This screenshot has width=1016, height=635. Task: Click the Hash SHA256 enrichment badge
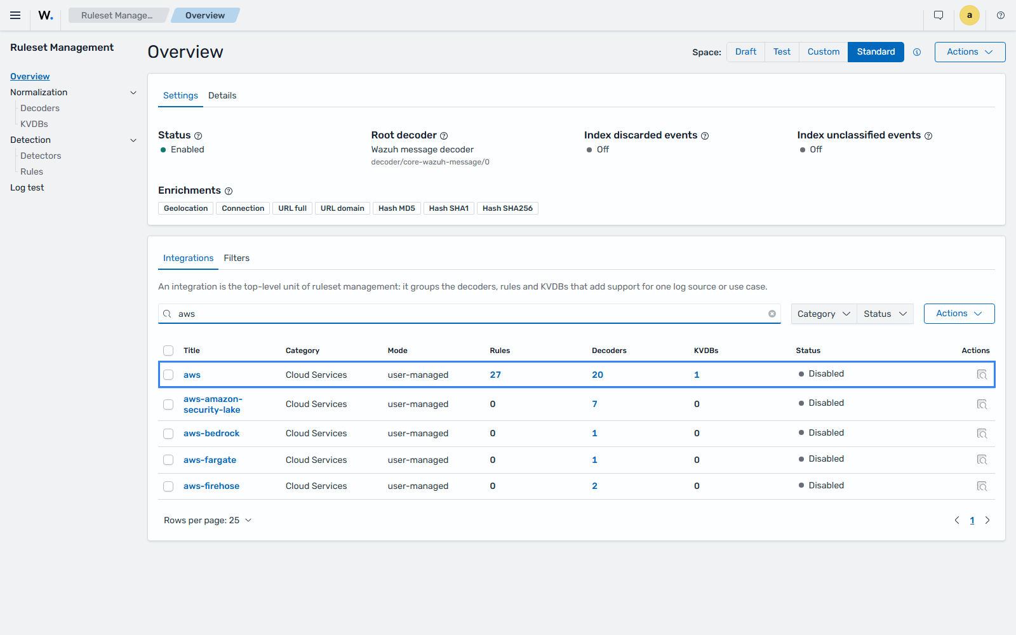coord(507,208)
